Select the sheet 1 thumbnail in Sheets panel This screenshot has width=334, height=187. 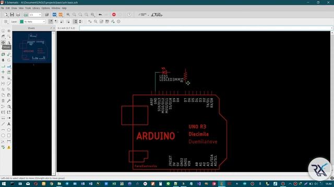click(32, 47)
